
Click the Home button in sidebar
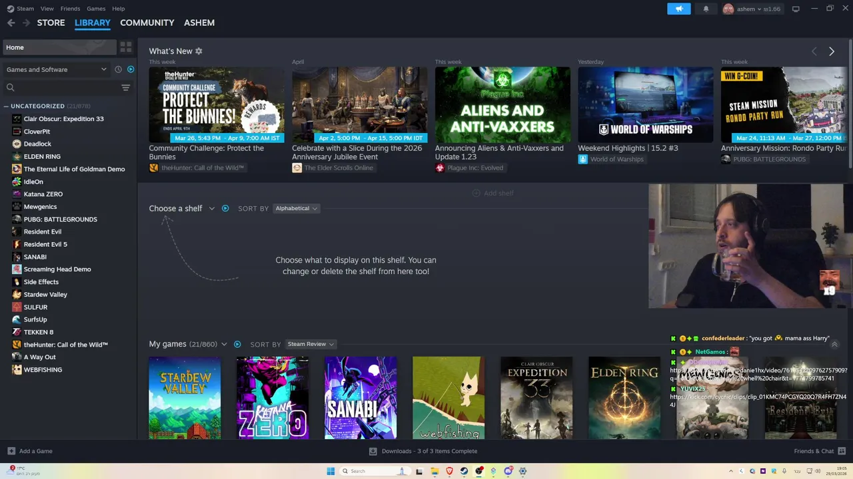pyautogui.click(x=59, y=47)
